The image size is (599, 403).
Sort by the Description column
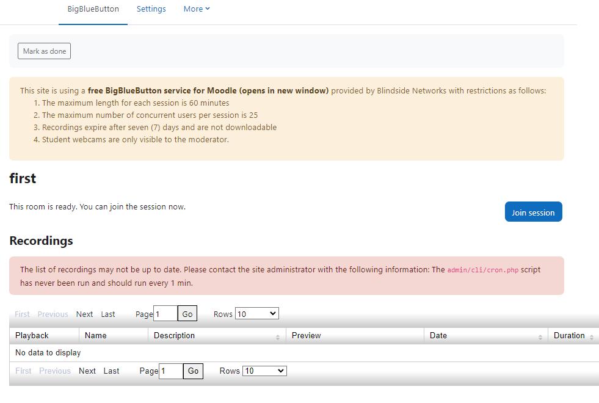click(x=217, y=336)
